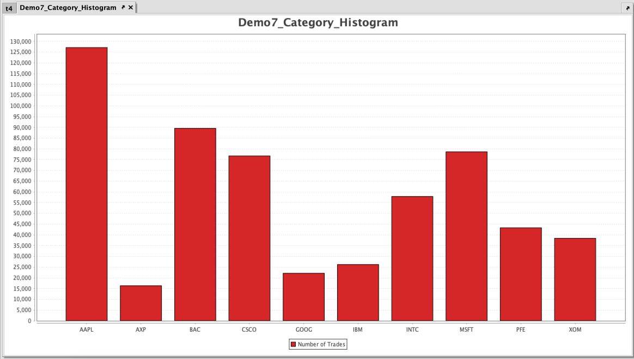
Task: Click the Demo7_Category_Histogram chart title
Action: (x=318, y=23)
